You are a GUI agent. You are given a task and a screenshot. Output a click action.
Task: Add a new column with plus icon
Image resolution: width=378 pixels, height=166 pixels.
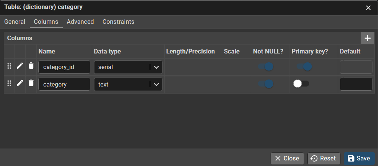pyautogui.click(x=367, y=38)
